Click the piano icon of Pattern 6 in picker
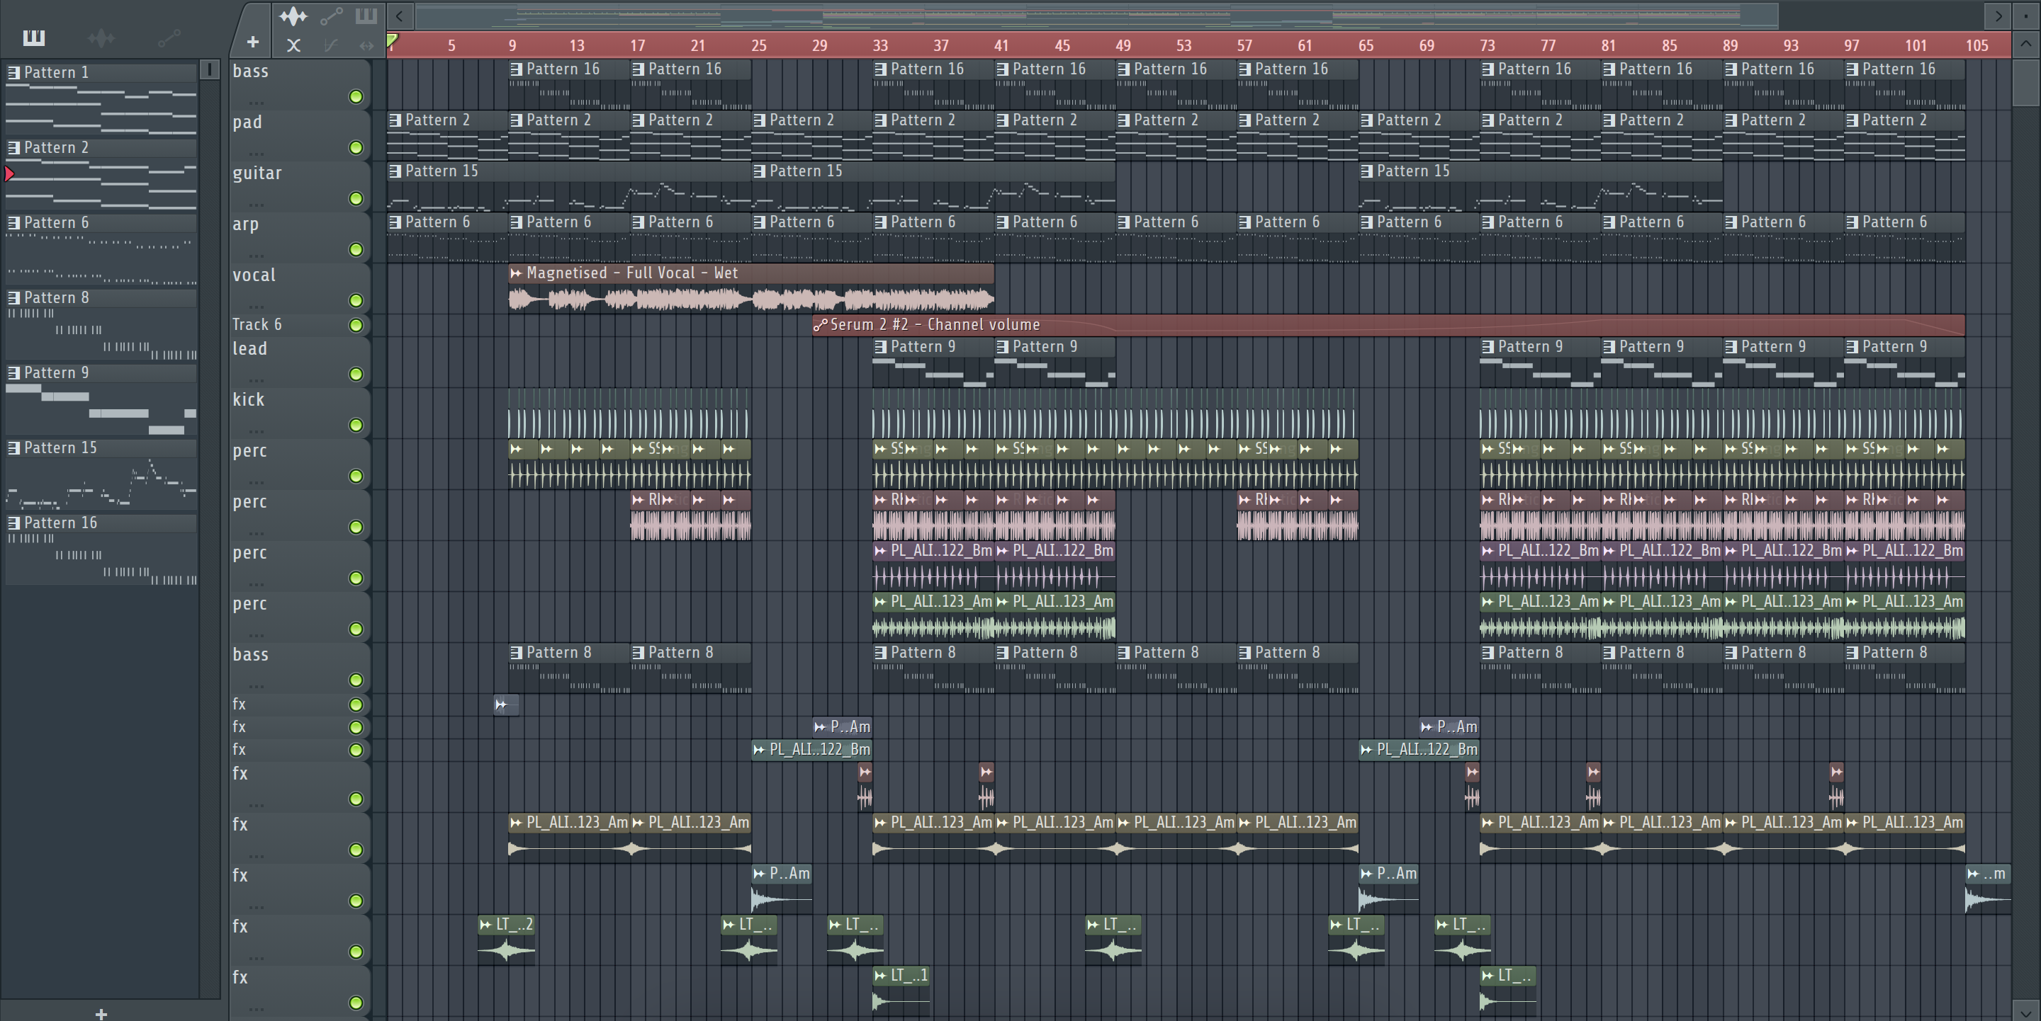This screenshot has width=2041, height=1021. point(13,223)
